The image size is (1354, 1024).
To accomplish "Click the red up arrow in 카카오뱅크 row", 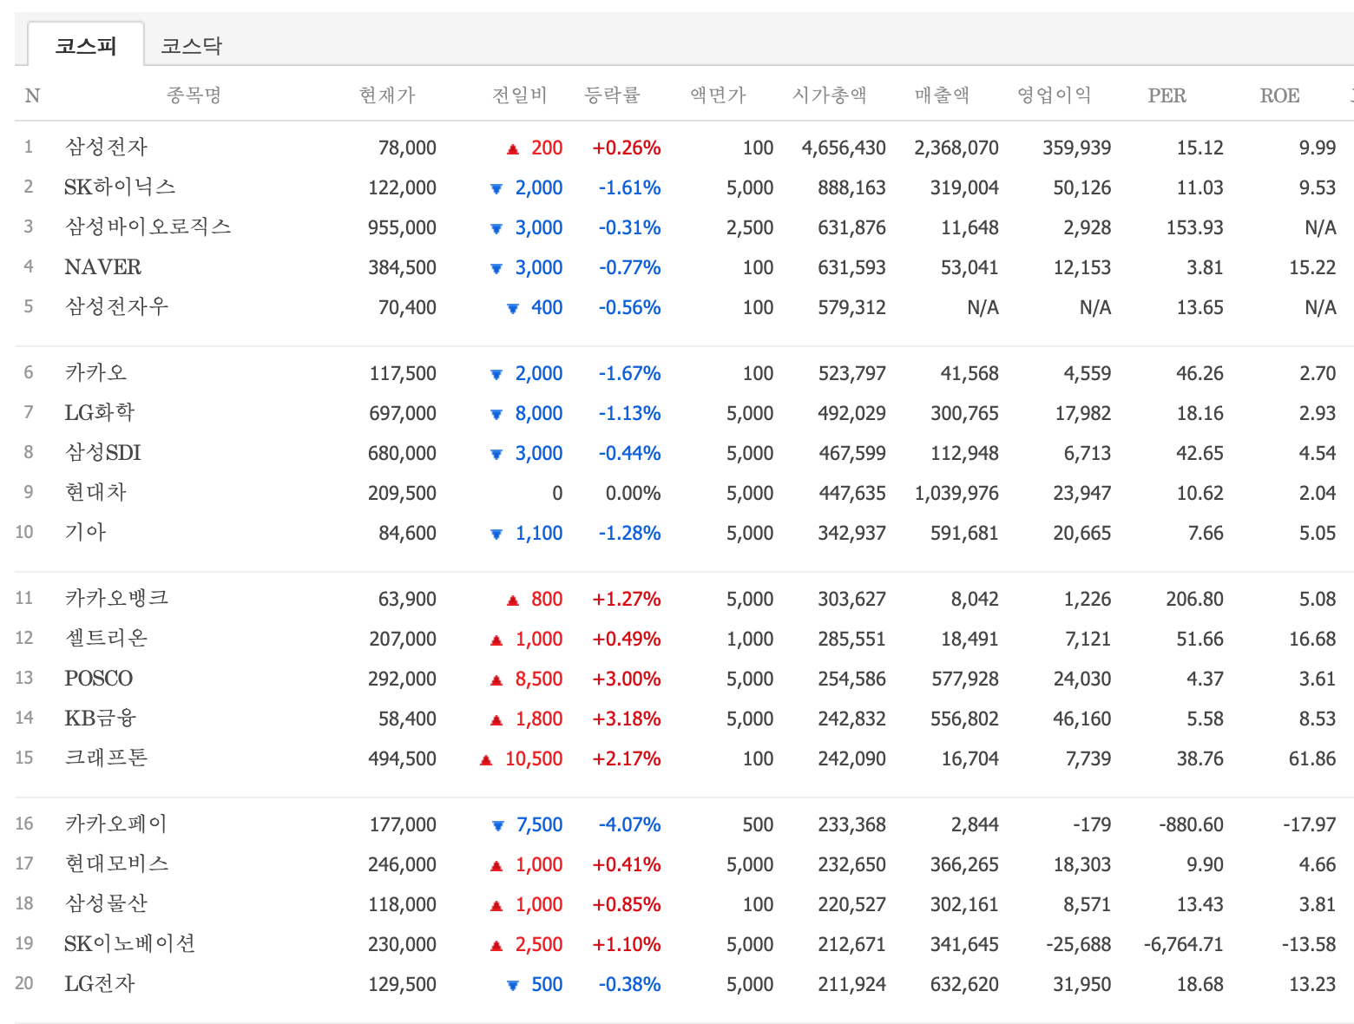I will click(x=513, y=600).
